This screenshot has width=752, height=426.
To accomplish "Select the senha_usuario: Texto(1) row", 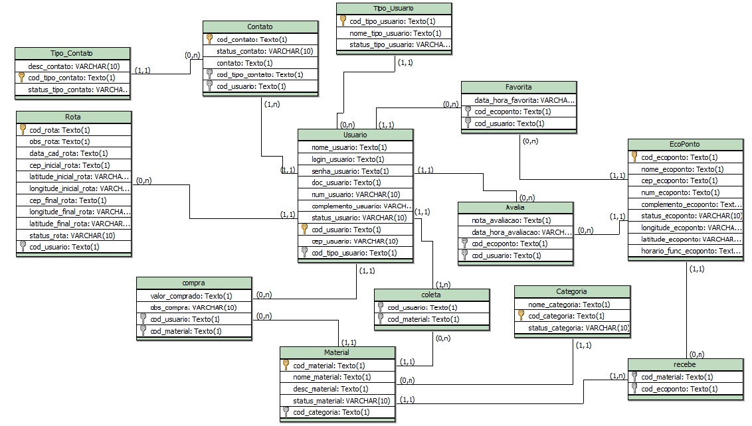I will [x=355, y=171].
